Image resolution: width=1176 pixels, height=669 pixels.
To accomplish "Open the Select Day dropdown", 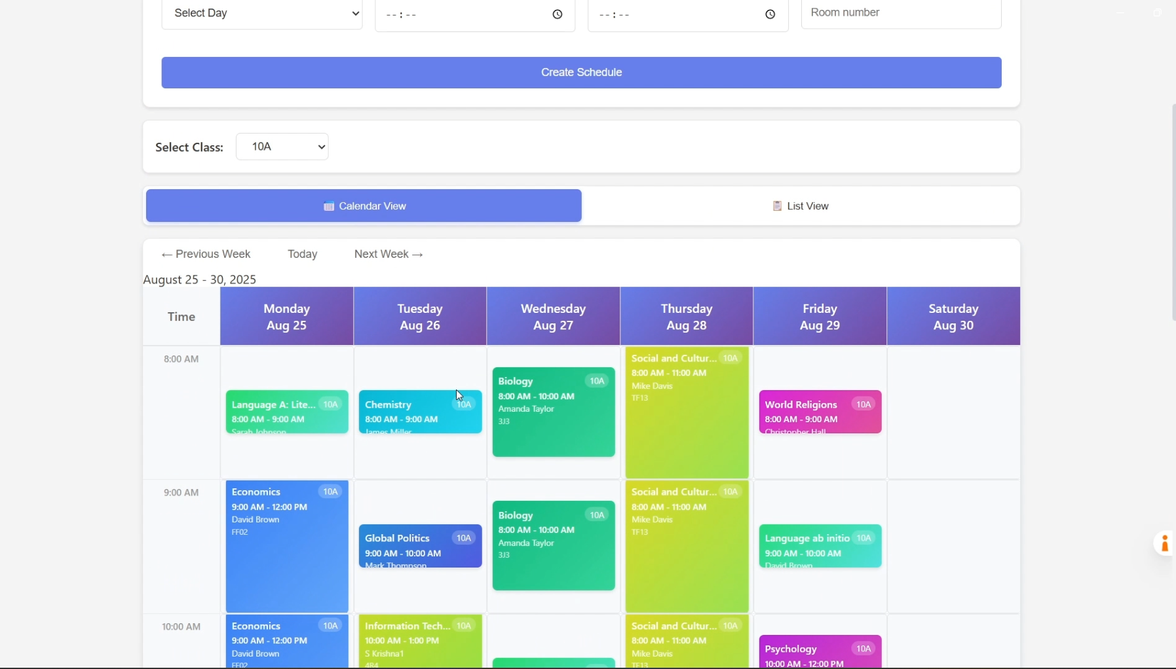I will point(262,14).
